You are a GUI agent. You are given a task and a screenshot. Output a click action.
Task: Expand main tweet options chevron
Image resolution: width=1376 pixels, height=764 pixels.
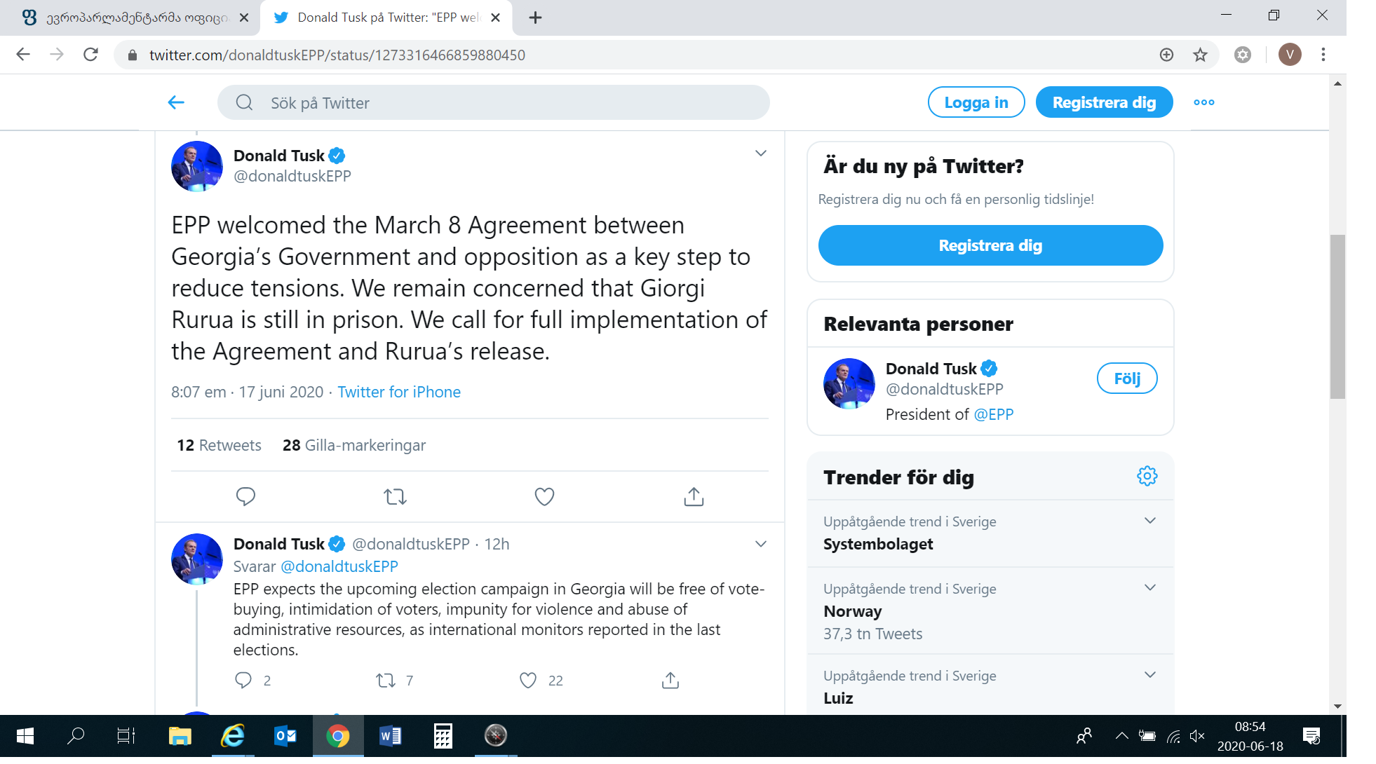pos(760,154)
